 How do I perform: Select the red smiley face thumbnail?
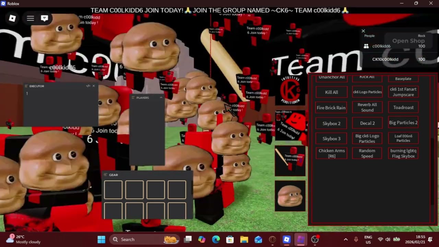tap(290, 126)
